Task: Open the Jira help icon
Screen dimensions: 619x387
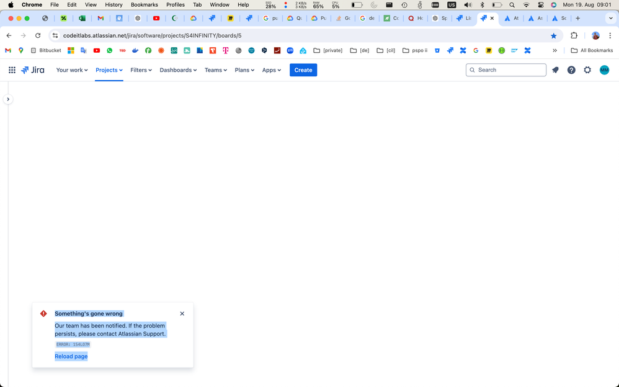Action: [x=571, y=70]
